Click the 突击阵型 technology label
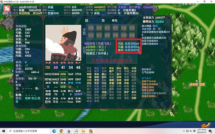Viewport: 215px width, 134px height. coord(24,13)
